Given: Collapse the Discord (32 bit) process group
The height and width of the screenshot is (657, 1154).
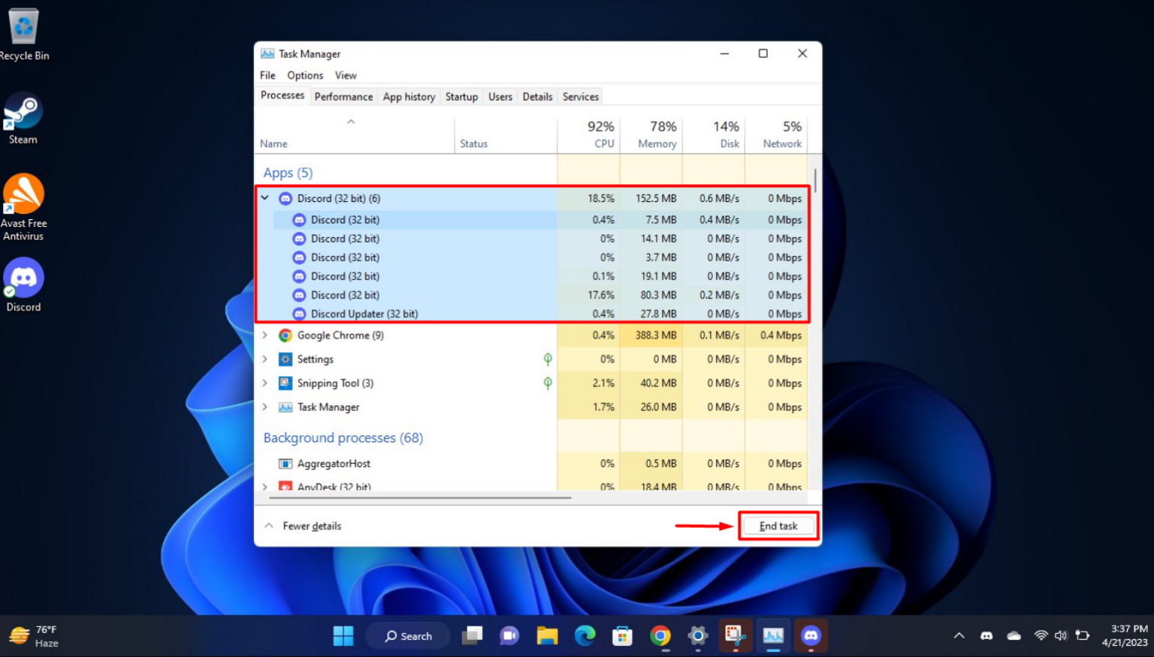Looking at the screenshot, I should [x=264, y=197].
